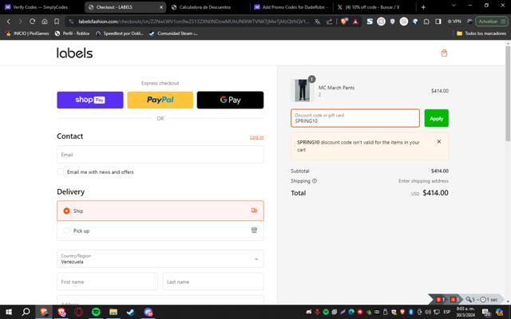Click the discount code input field
The width and height of the screenshot is (511, 319).
pyautogui.click(x=355, y=118)
